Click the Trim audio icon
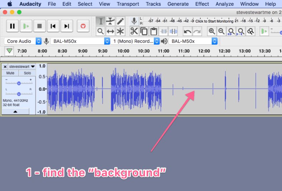 click(x=163, y=31)
